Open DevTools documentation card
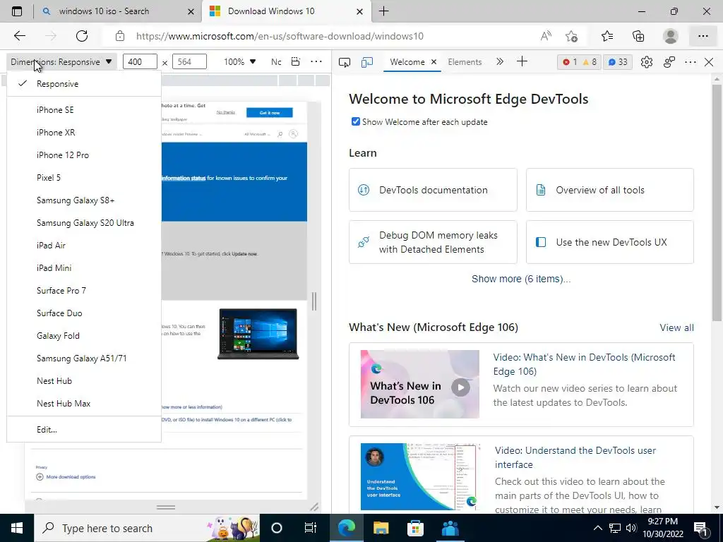Screen dimensions: 723x542 tap(433, 190)
